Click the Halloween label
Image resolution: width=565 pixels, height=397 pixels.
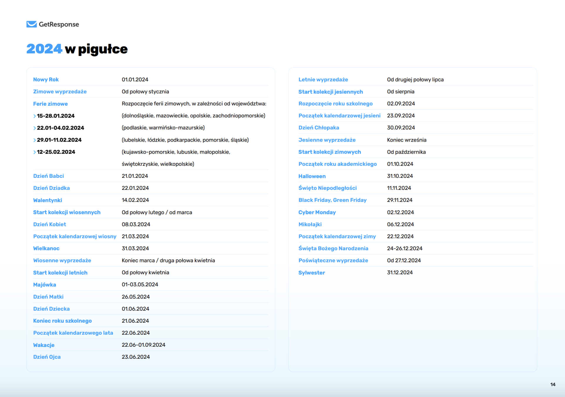(312, 176)
